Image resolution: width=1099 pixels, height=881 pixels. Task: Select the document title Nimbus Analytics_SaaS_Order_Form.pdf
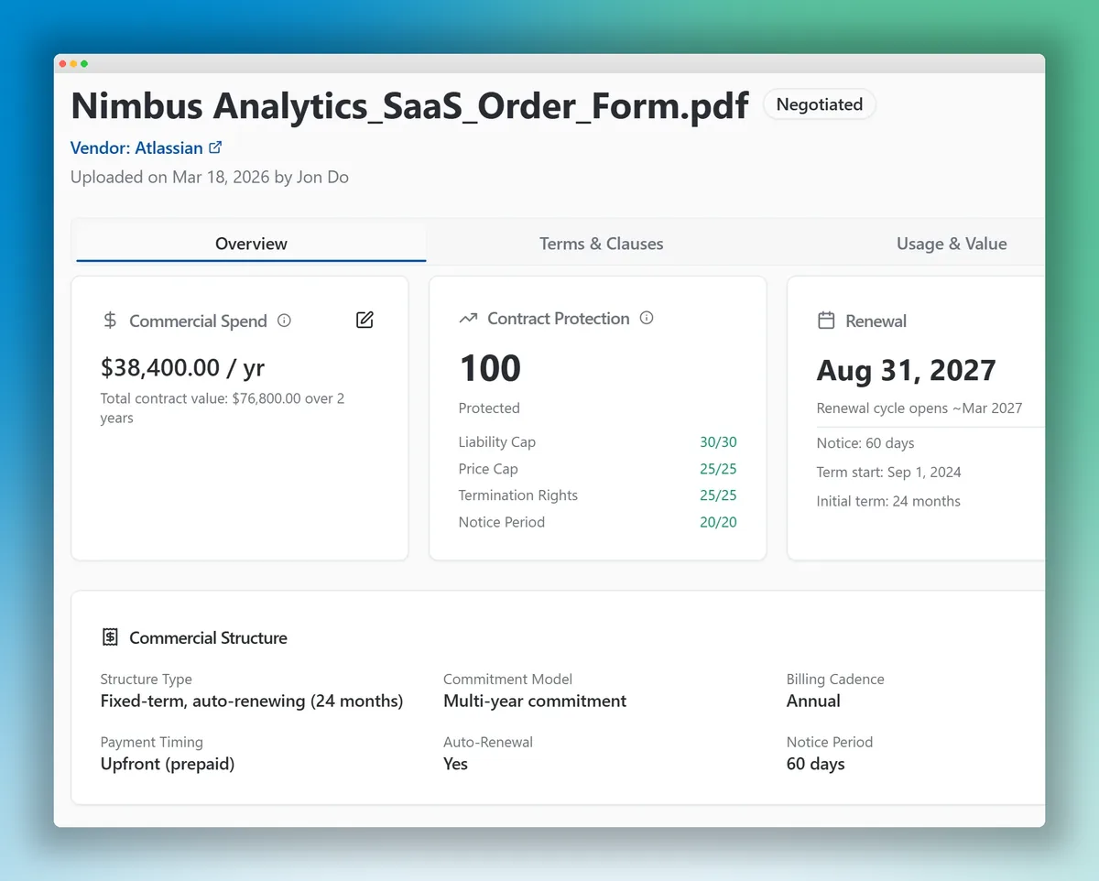409,105
